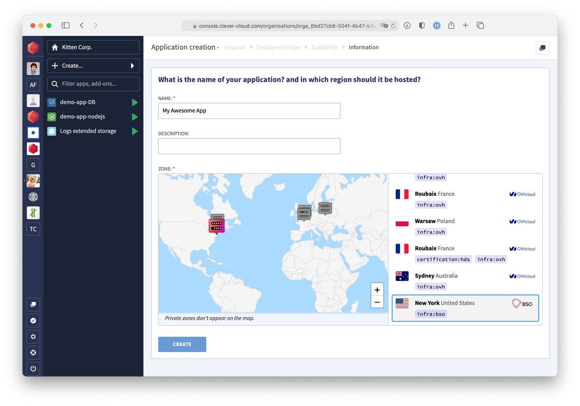Open the Kitten Corp. organisation home

click(x=93, y=47)
